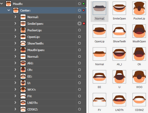Click the 'Ah_I' label in sprite grid

coord(119,64)
